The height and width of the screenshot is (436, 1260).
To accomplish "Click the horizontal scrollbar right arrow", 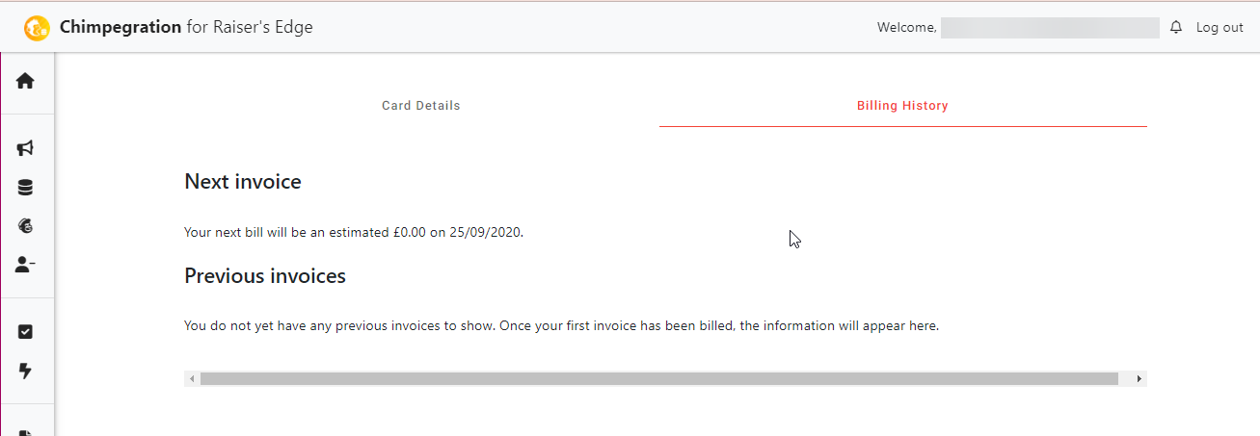I will pyautogui.click(x=1139, y=379).
